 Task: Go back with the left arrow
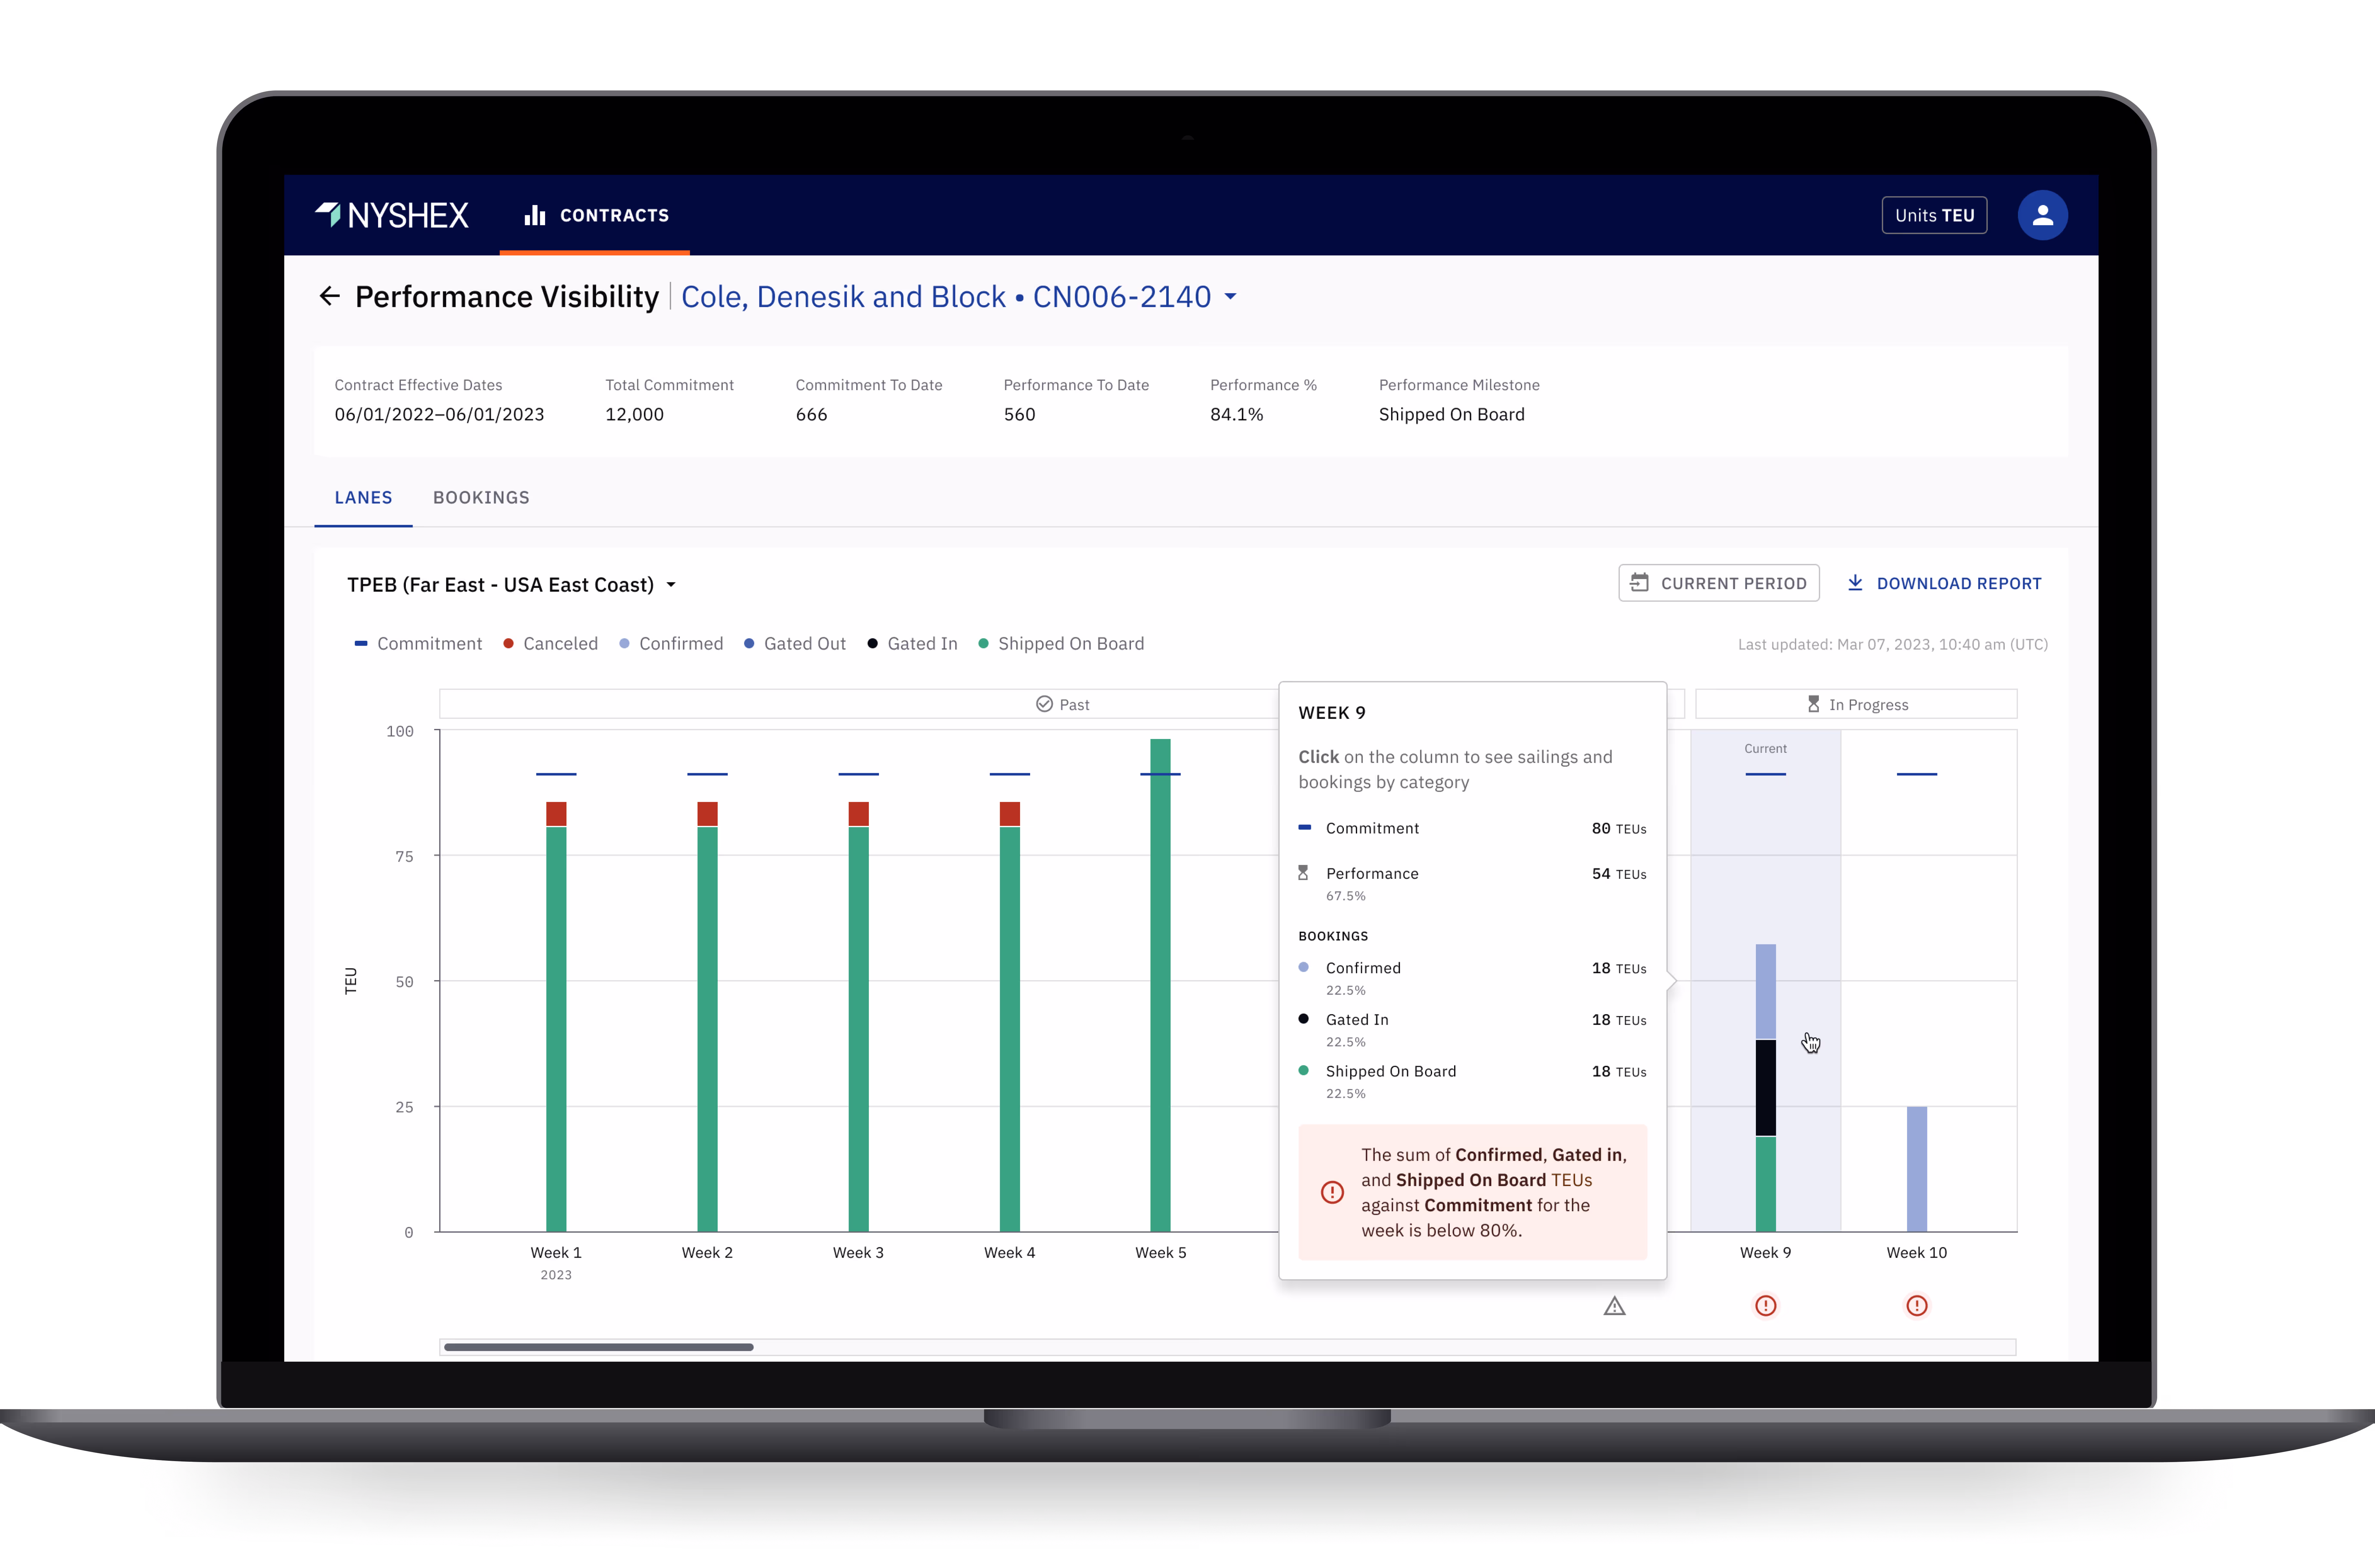(x=329, y=296)
